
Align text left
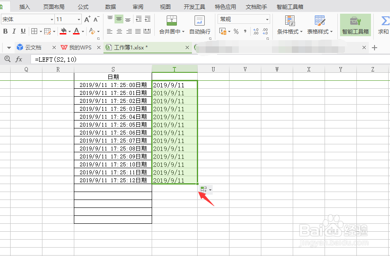coord(110,31)
